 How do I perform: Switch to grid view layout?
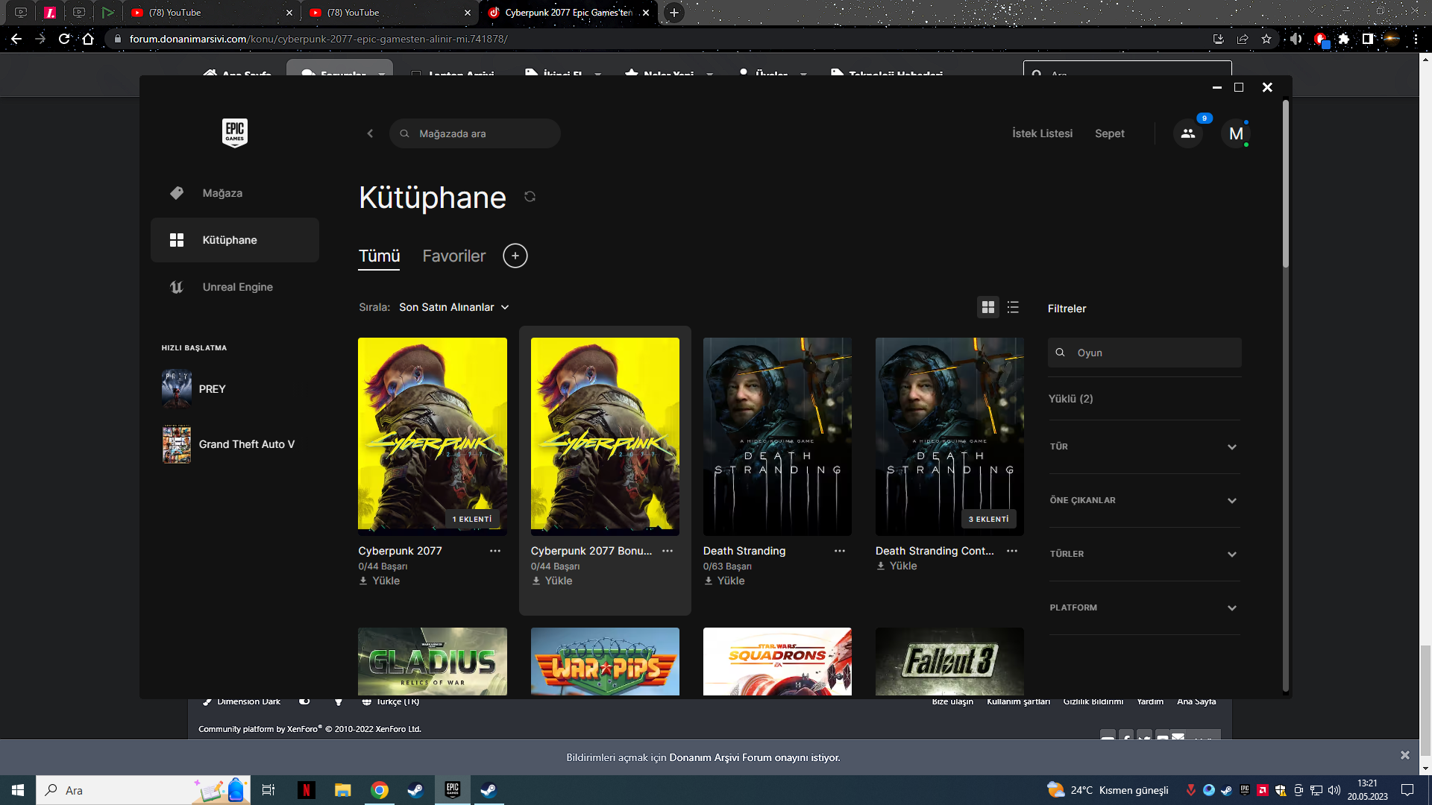click(988, 307)
